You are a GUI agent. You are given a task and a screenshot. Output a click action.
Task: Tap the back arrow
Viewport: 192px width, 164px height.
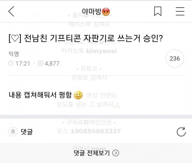11,11
